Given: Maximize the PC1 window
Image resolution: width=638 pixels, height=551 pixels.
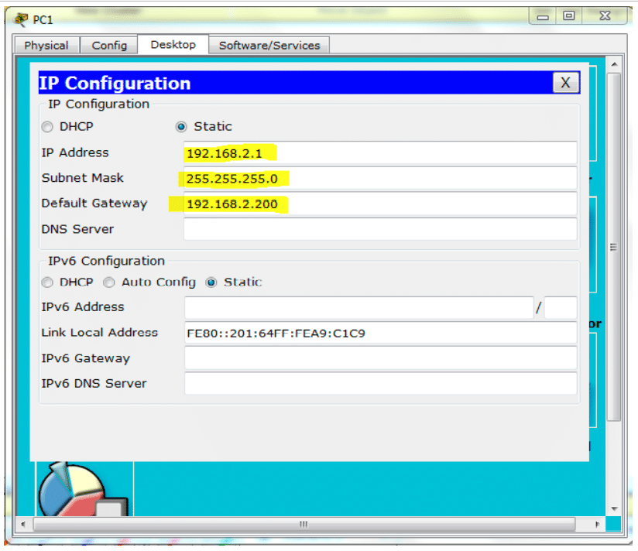Looking at the screenshot, I should click(x=569, y=16).
